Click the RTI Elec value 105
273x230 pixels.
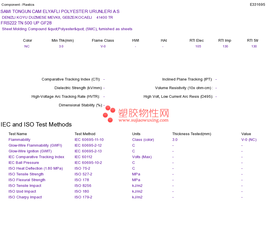pos(198,46)
